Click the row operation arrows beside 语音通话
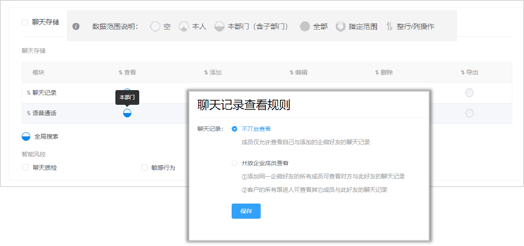Image resolution: width=524 pixels, height=246 pixels. (x=29, y=113)
